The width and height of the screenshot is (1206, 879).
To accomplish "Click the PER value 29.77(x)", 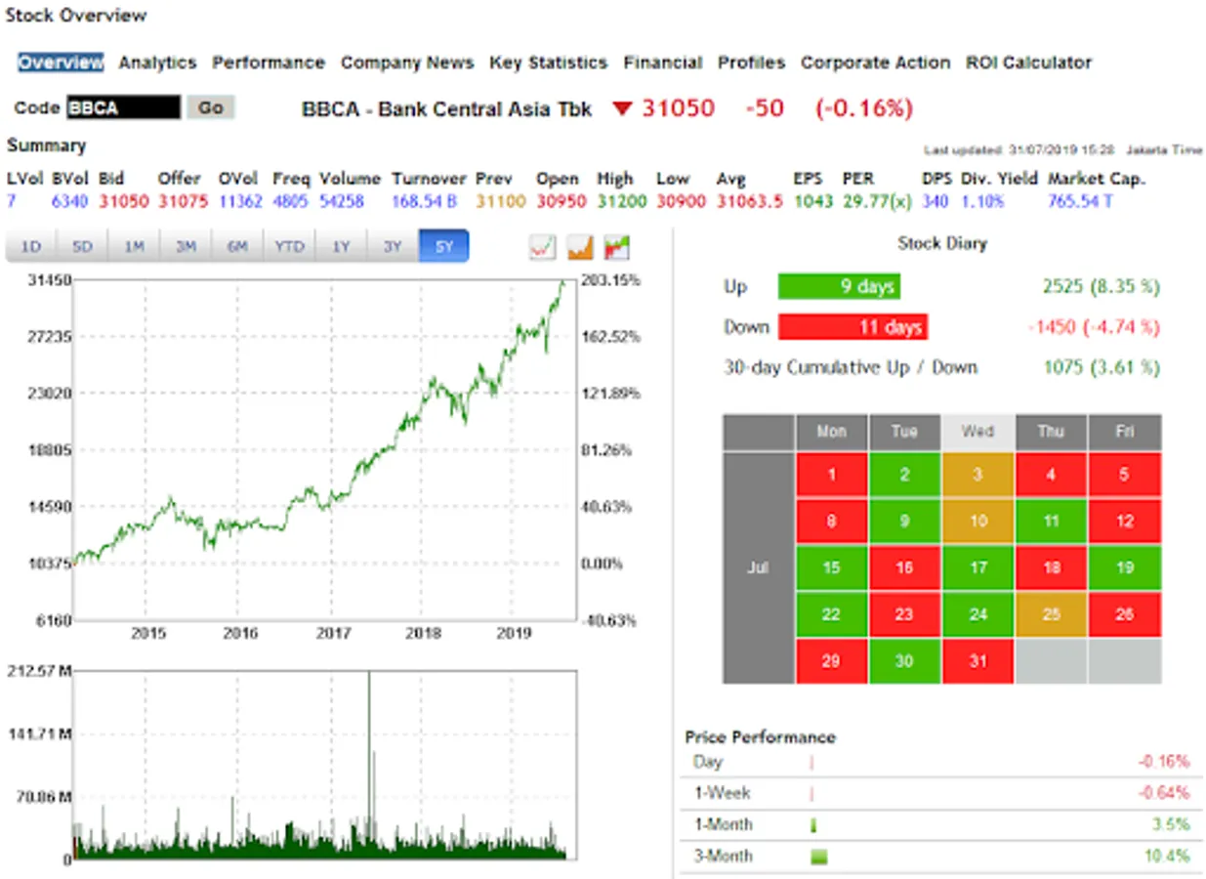I will point(878,201).
